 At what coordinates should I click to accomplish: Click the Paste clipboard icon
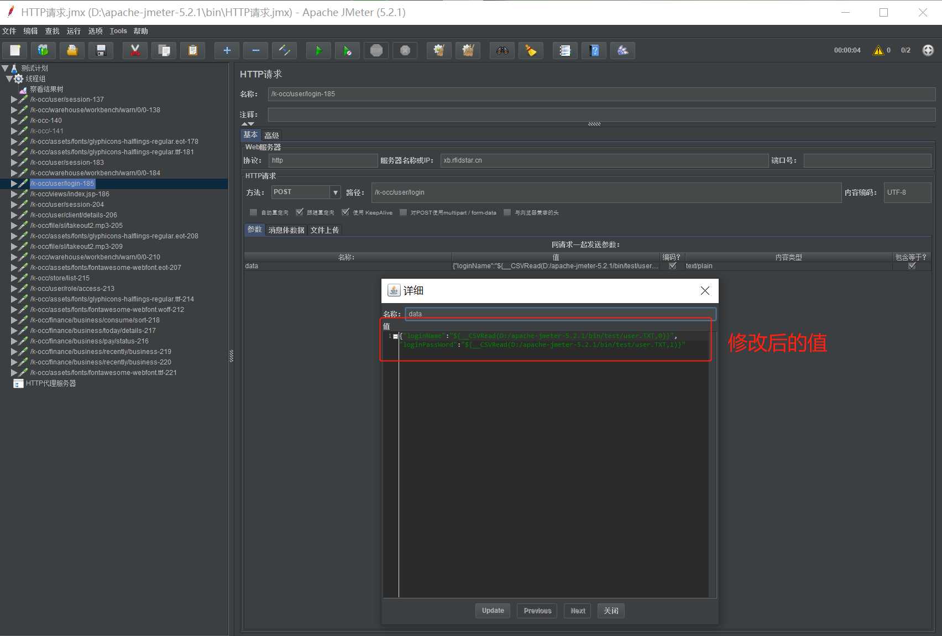click(193, 50)
